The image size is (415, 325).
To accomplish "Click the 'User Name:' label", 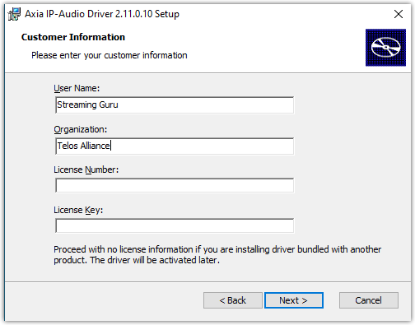I will point(77,88).
